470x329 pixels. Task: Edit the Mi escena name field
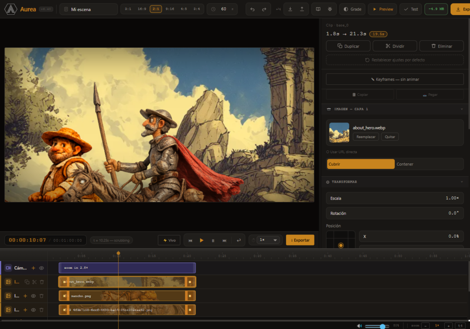(x=89, y=9)
